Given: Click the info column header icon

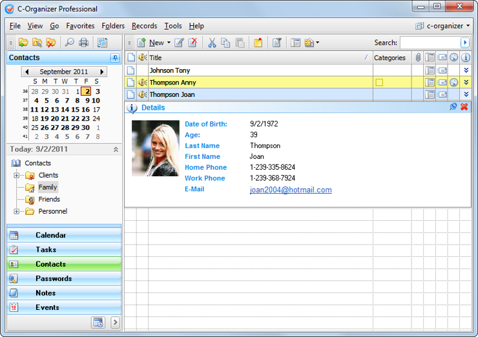Looking at the screenshot, I should click(x=466, y=57).
